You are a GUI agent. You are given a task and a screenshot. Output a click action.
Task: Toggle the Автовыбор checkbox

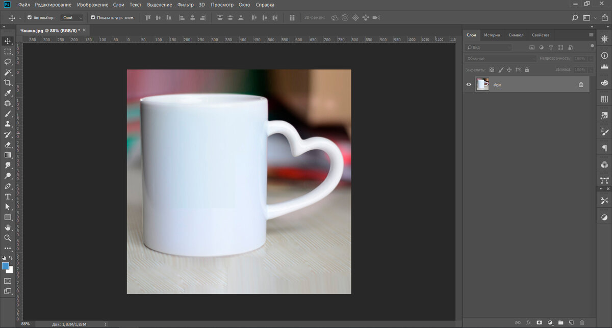click(29, 17)
